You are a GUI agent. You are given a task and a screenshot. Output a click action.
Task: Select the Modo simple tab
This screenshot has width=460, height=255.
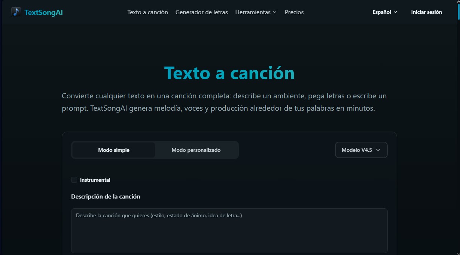pyautogui.click(x=114, y=150)
